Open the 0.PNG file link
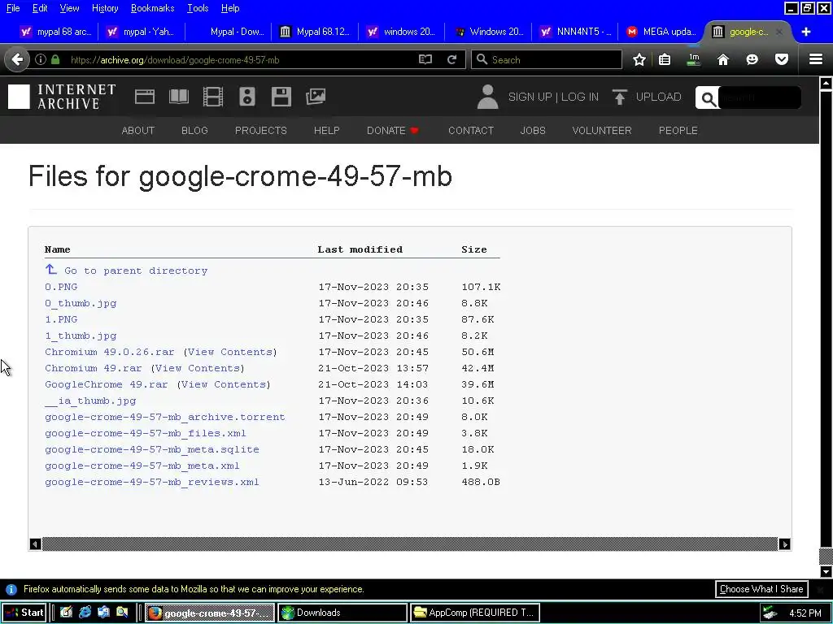The height and width of the screenshot is (624, 833). (x=61, y=287)
